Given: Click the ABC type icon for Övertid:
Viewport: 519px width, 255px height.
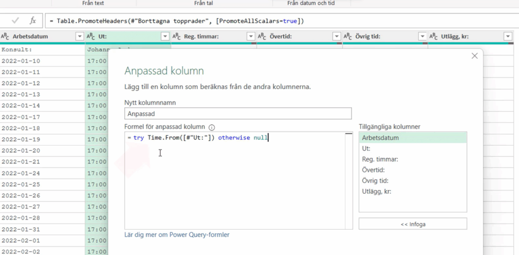Looking at the screenshot, I should pyautogui.click(x=262, y=36).
